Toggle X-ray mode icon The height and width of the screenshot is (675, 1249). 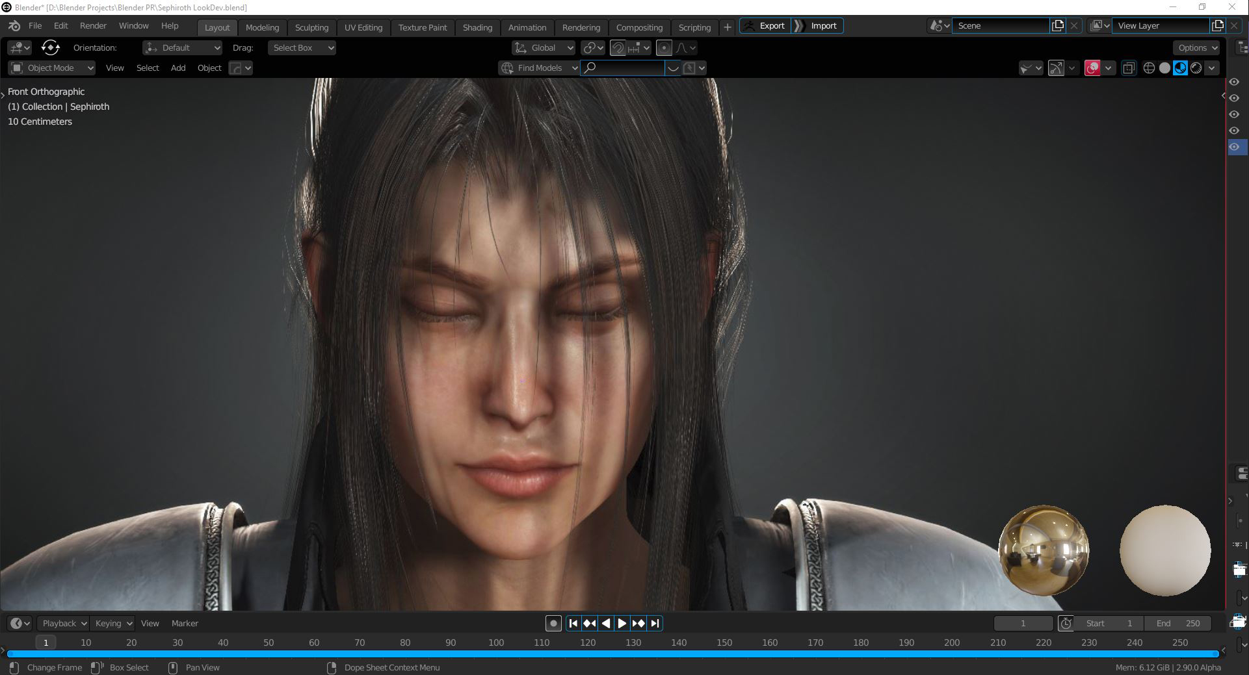pos(1129,68)
